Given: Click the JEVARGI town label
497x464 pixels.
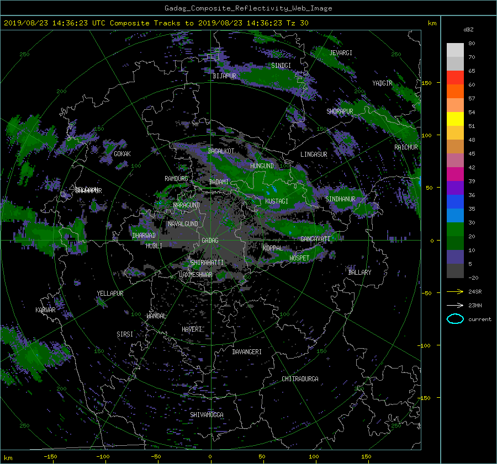Looking at the screenshot, I should [341, 53].
